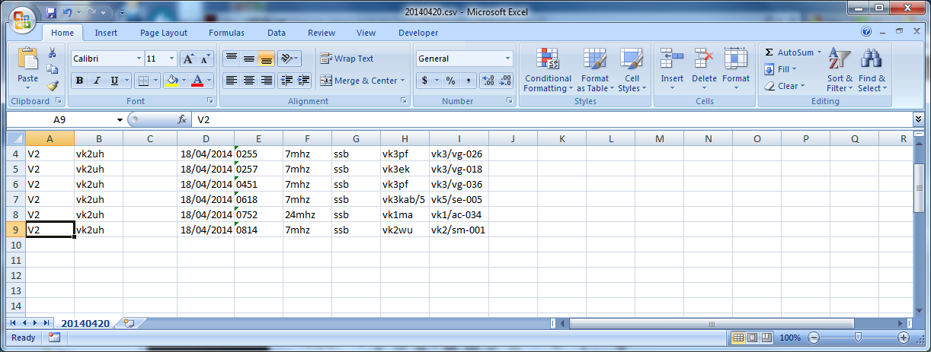Click the Delete cells icon

click(704, 60)
